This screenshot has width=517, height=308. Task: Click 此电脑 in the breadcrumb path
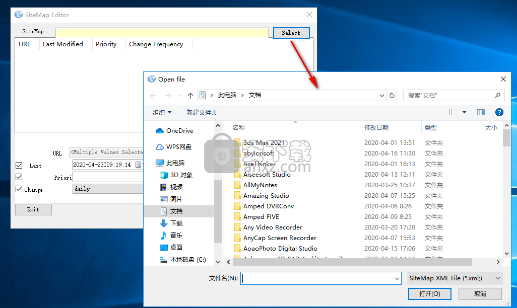pos(227,95)
